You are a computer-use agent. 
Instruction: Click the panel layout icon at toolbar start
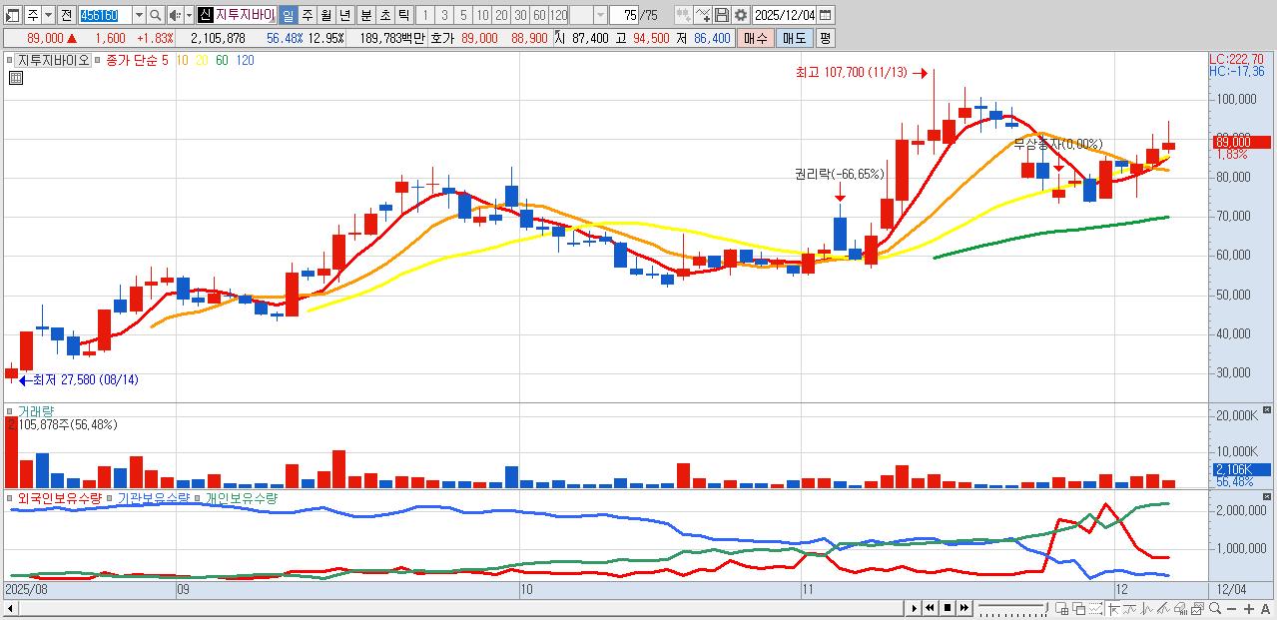tap(12, 15)
